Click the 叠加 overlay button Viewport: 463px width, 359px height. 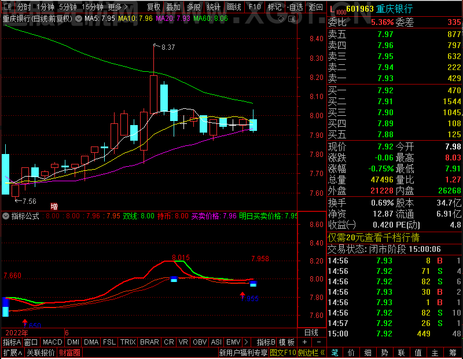click(173, 7)
